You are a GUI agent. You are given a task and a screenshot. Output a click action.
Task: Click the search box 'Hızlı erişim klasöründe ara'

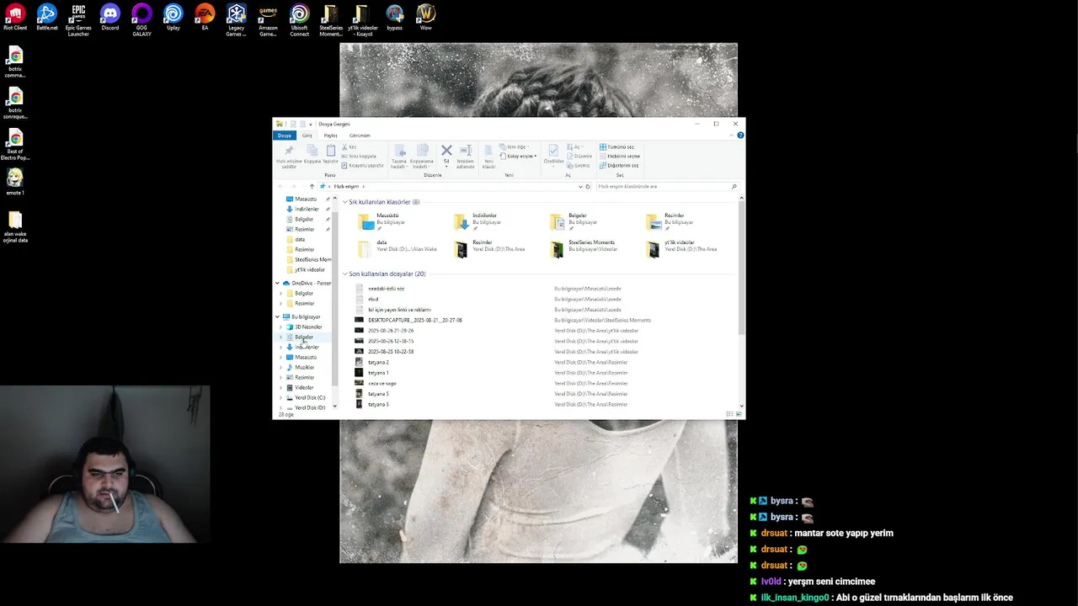[x=666, y=186]
